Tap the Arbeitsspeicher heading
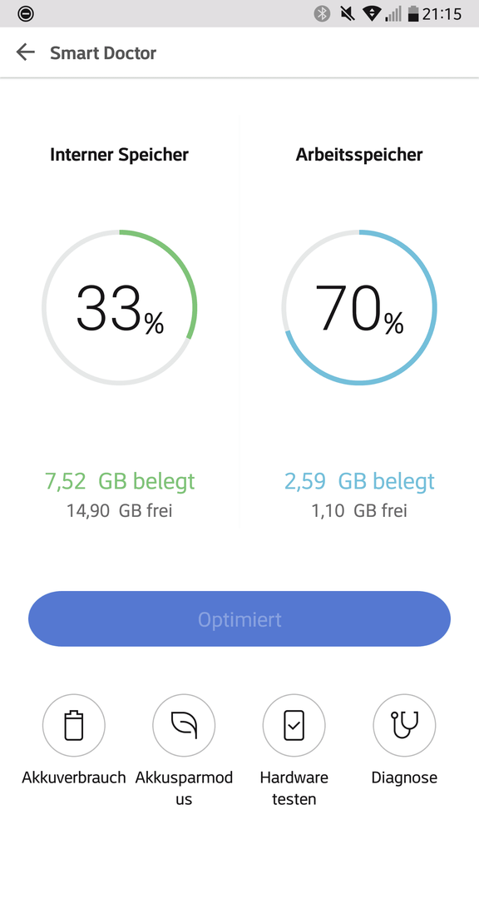 [359, 155]
